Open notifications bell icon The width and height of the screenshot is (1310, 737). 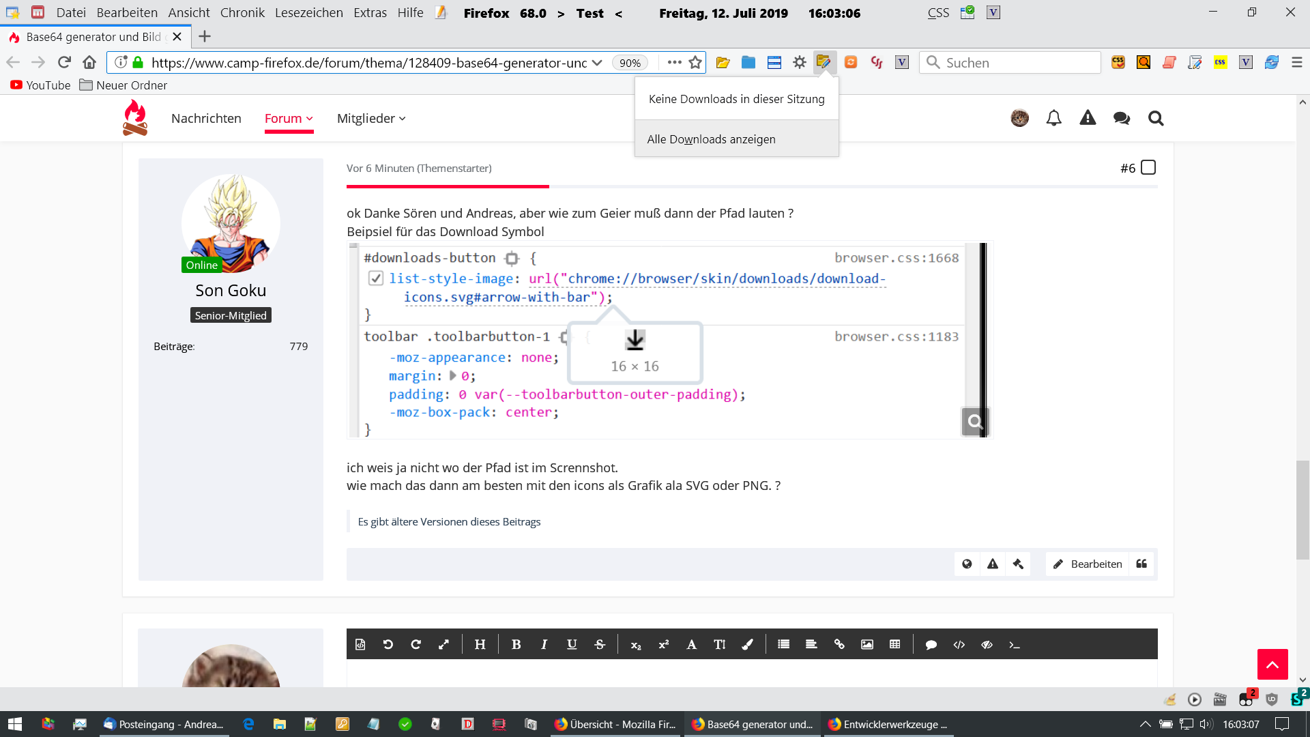pyautogui.click(x=1053, y=118)
